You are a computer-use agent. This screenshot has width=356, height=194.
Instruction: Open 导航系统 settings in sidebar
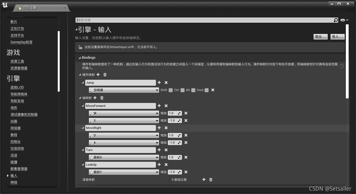point(17,101)
